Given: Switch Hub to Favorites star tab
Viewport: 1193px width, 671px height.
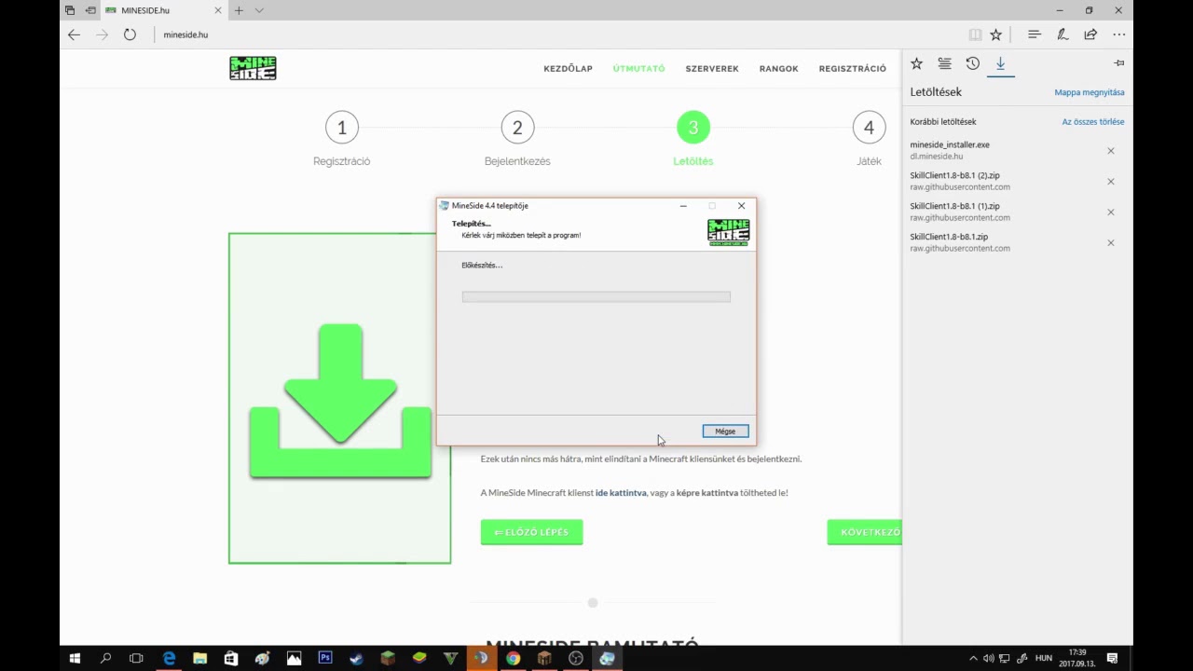Looking at the screenshot, I should coord(916,63).
